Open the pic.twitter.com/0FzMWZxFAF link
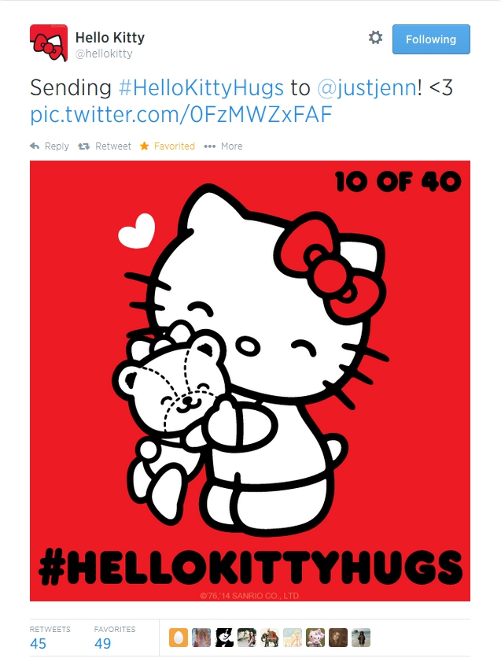Viewport: 501px width, 662px height. [181, 114]
